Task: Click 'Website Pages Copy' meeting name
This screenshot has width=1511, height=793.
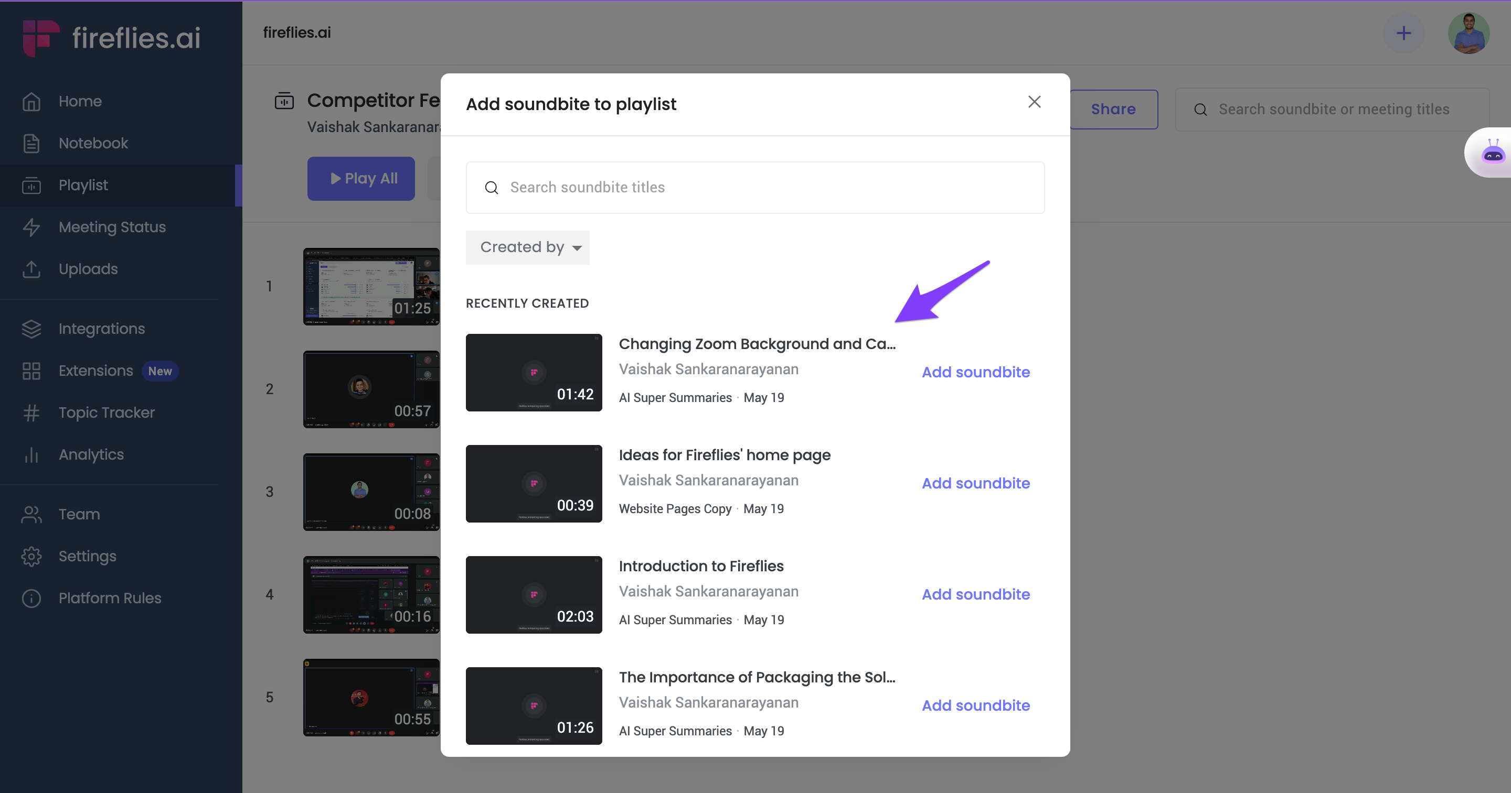Action: tap(675, 509)
